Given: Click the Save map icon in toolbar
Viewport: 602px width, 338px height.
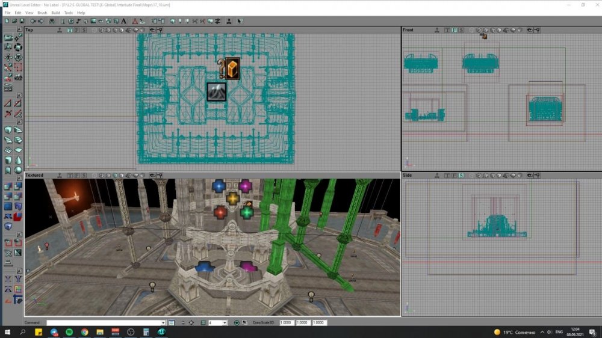Looking at the screenshot, I should coord(22,21).
